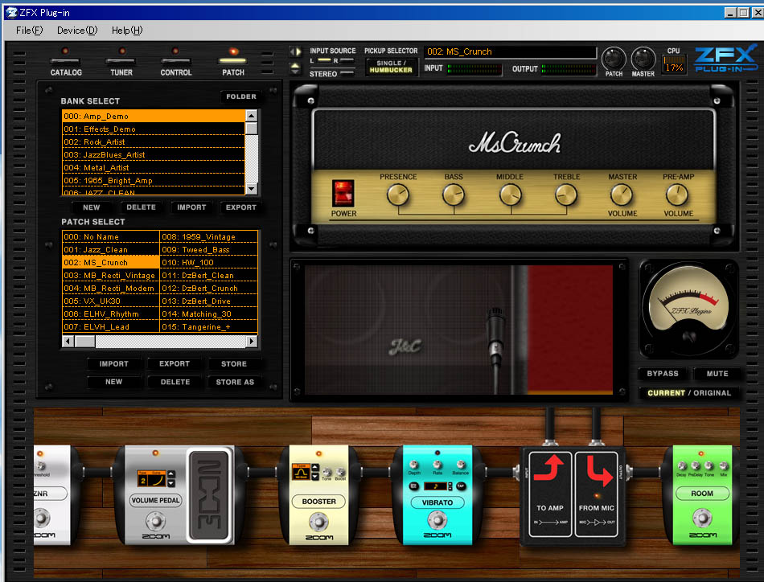Toggle the MUTE button

pyautogui.click(x=717, y=374)
